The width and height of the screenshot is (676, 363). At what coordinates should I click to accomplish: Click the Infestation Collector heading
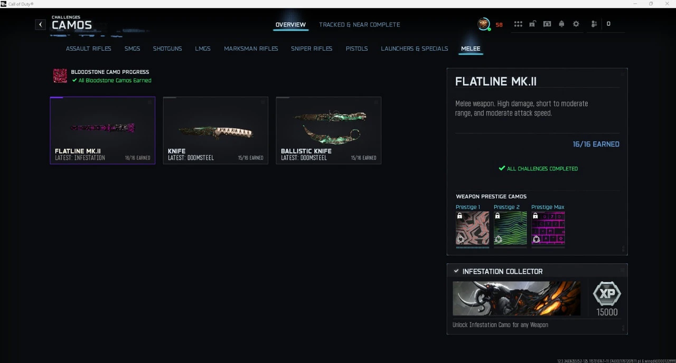tap(502, 271)
